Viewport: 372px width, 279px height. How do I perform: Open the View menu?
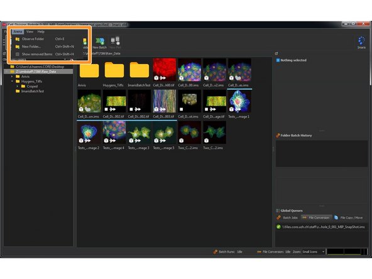tap(30, 31)
